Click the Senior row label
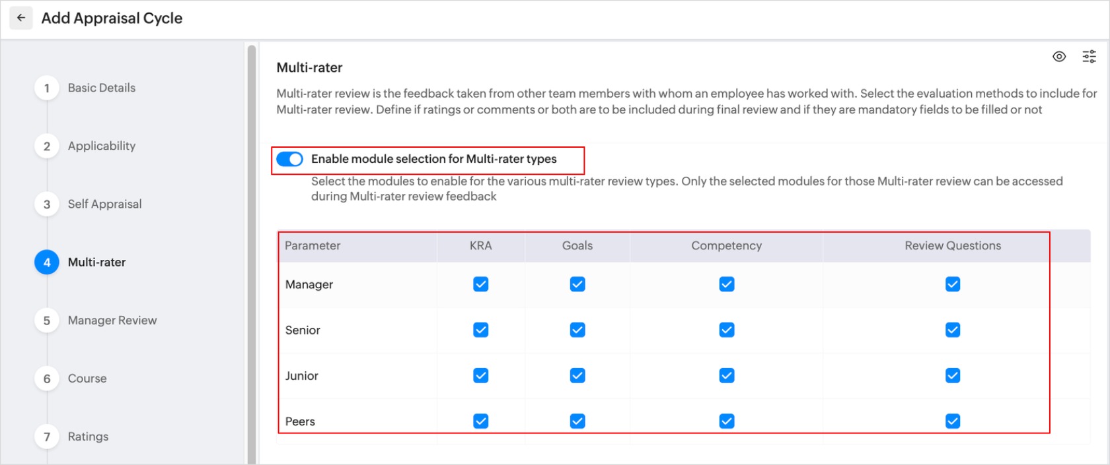The height and width of the screenshot is (465, 1110). click(303, 330)
